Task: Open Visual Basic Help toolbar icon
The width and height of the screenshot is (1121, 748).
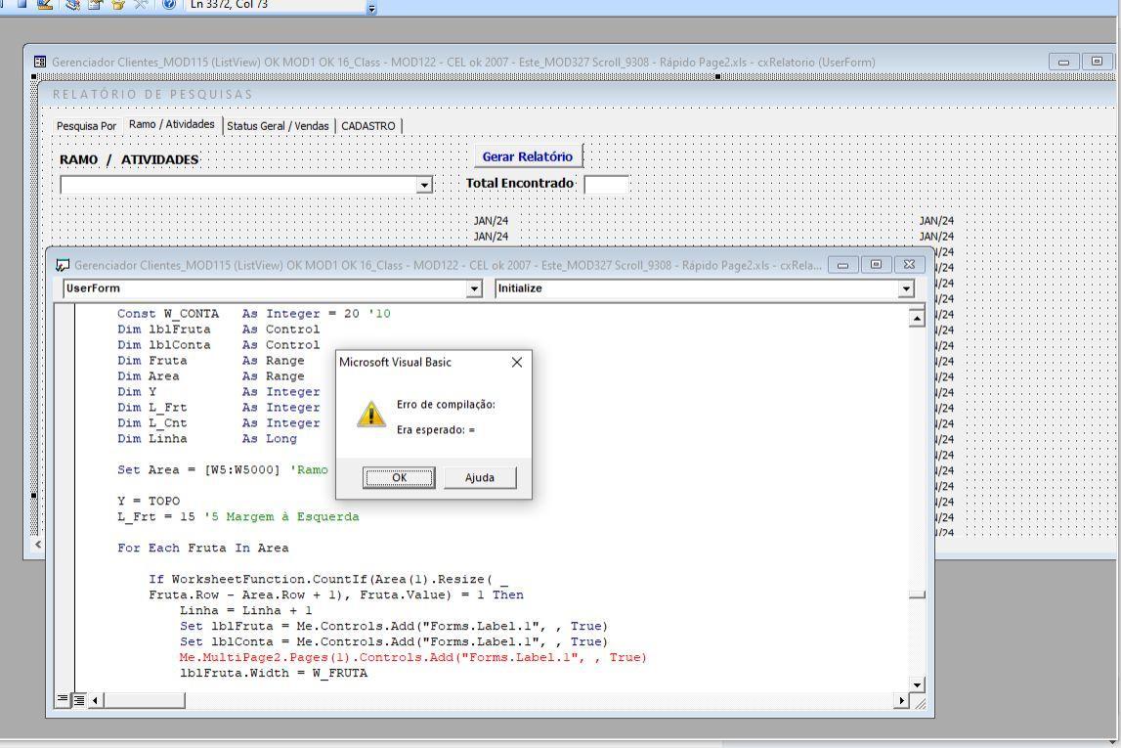Action: tap(169, 4)
